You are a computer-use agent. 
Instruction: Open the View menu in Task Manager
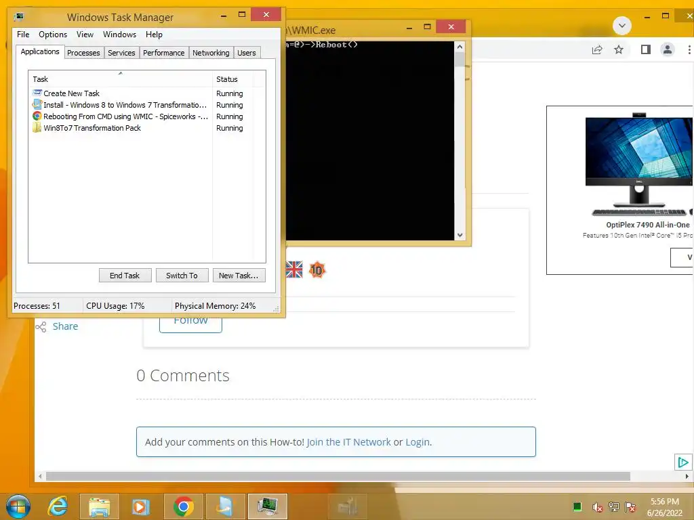pos(85,35)
